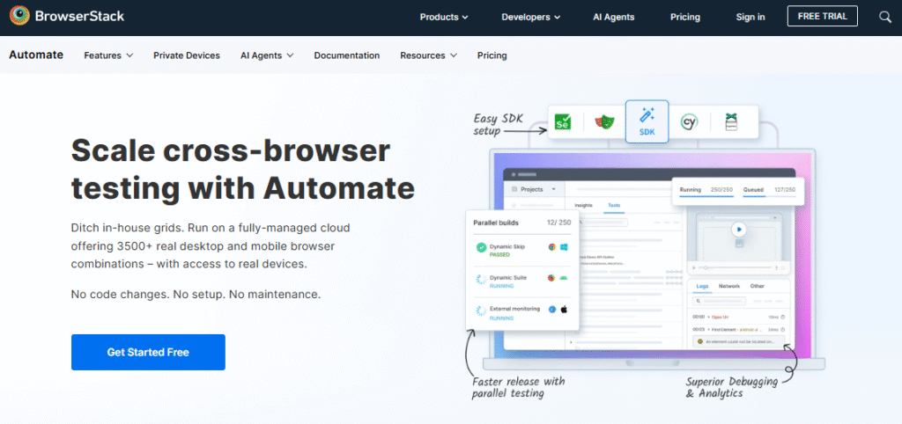Click the Android icon in the Dynamic Suite row
Screen dimensions: 902x424
(565, 278)
